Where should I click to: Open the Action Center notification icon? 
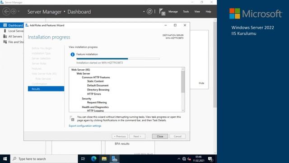click(x=211, y=159)
